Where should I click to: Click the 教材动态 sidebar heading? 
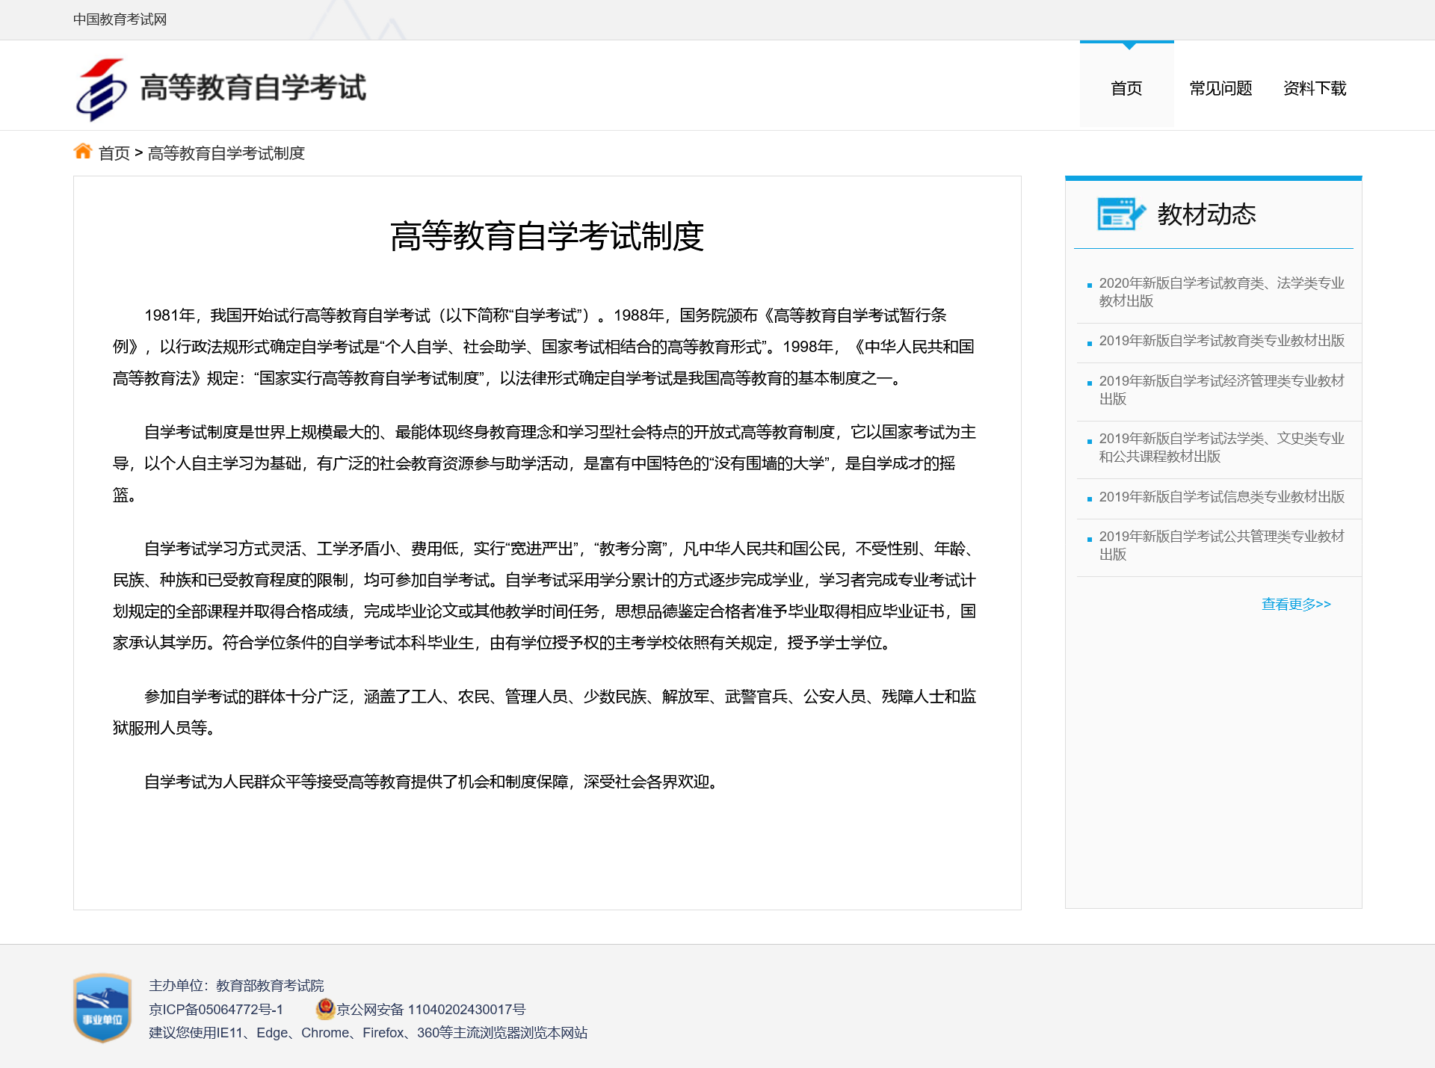click(1206, 214)
